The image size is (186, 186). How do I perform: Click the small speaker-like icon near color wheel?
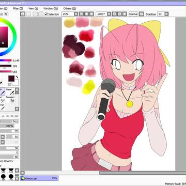6,14
